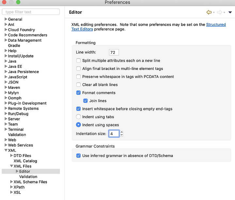This screenshot has width=235, height=200.
Task: Select XML Catalog in preferences tree
Action: click(x=25, y=161)
